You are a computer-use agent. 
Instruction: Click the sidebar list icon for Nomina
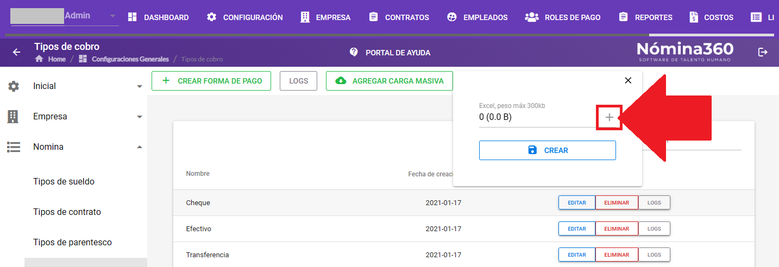tap(14, 147)
